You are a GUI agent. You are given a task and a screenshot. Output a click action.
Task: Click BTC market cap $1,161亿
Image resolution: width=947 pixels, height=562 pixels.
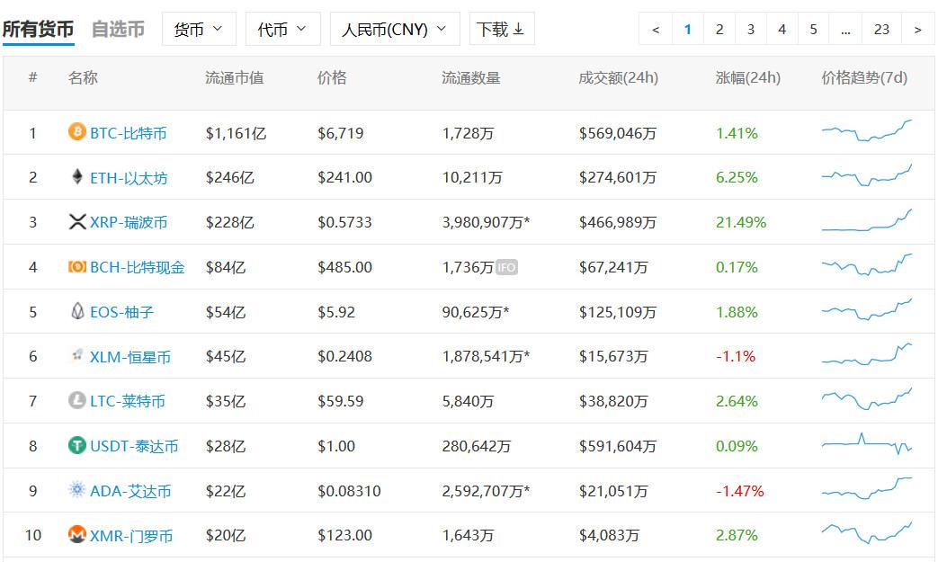coord(236,133)
